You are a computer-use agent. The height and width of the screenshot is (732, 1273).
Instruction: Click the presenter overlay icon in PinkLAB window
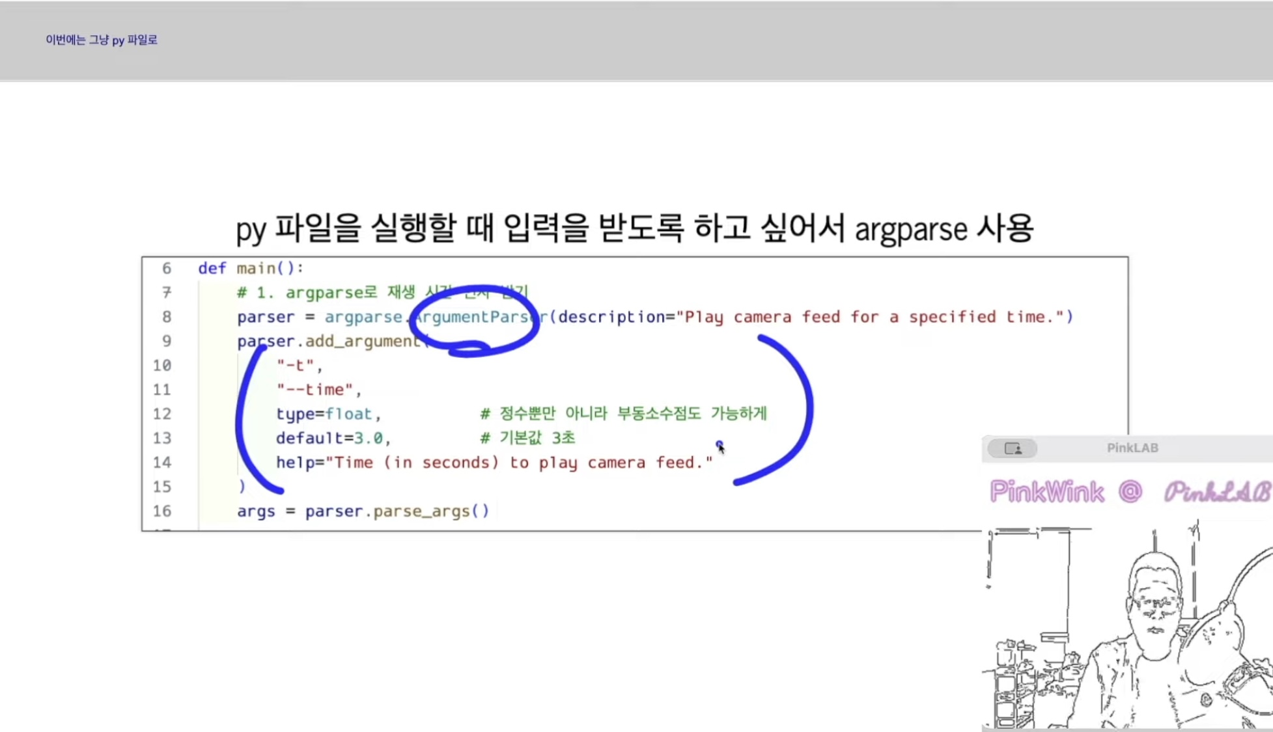tap(1013, 448)
